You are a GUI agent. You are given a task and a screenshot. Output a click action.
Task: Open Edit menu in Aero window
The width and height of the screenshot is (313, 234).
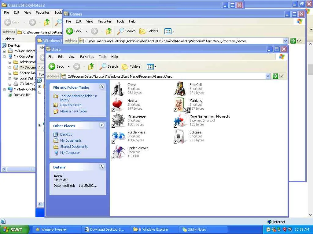[x=61, y=57]
